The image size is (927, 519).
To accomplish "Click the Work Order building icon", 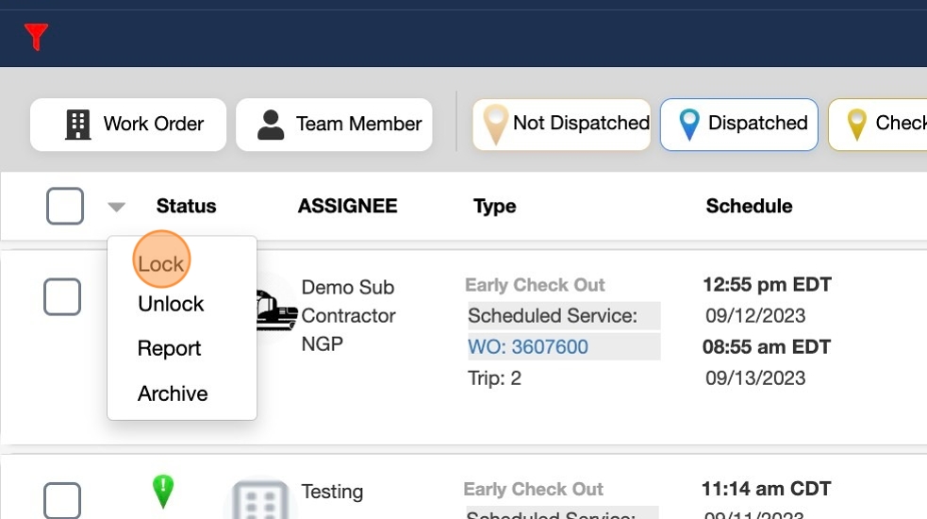I will [x=77, y=124].
